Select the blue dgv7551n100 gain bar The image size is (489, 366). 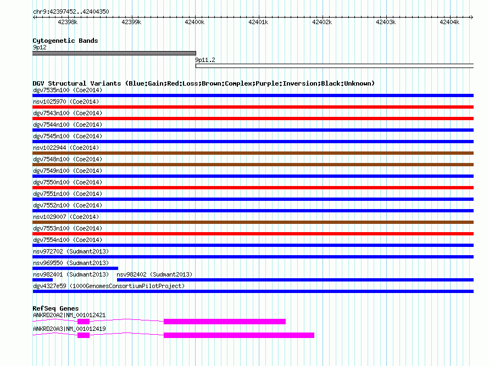click(253, 199)
